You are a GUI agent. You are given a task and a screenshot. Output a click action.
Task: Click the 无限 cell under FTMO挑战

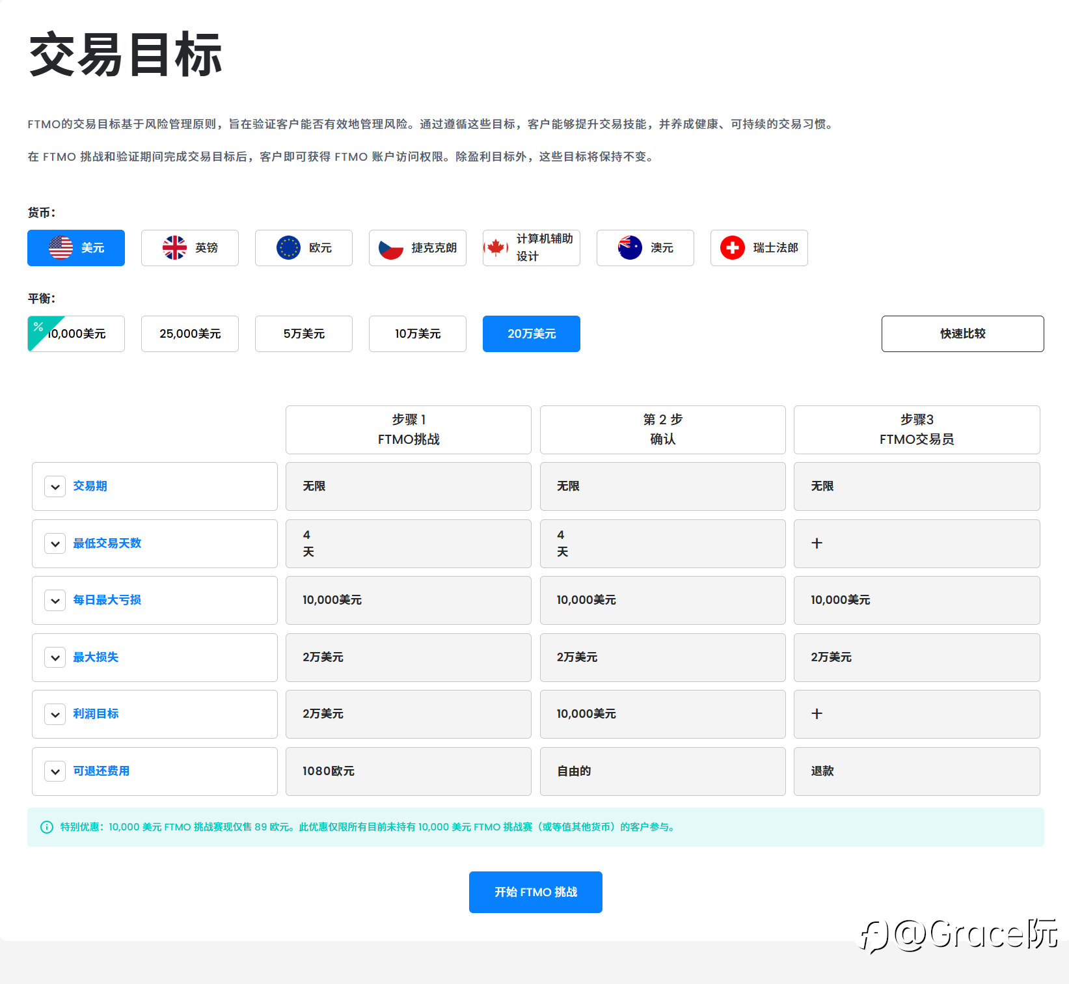point(409,486)
